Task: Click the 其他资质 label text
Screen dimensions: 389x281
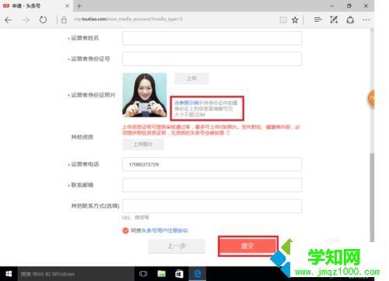Action: 82,137
